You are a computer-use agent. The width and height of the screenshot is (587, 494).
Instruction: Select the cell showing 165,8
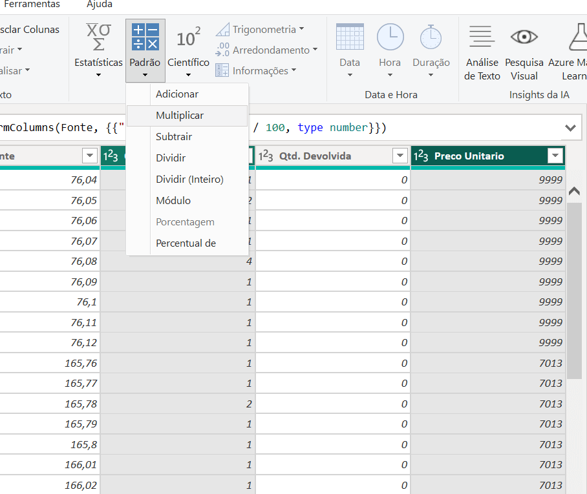pyautogui.click(x=50, y=445)
